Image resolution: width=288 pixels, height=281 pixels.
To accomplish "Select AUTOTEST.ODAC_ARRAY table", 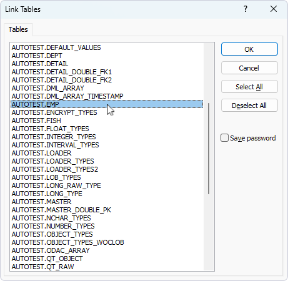I will click(x=107, y=250).
